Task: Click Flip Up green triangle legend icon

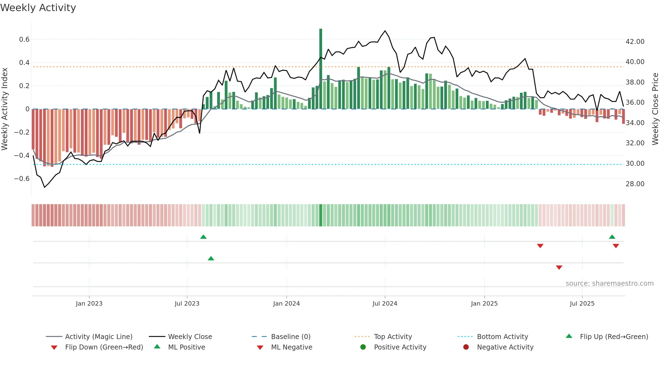Action: point(569,336)
